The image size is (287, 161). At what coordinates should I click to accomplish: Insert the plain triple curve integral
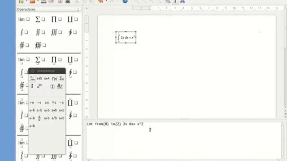[x=40, y=45]
